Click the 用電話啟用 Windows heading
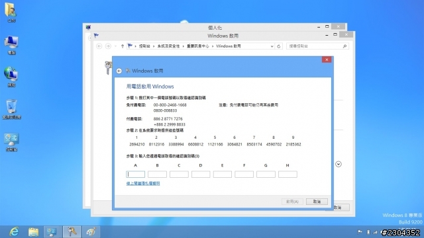Viewport: 424px width, 238px height. pos(150,87)
